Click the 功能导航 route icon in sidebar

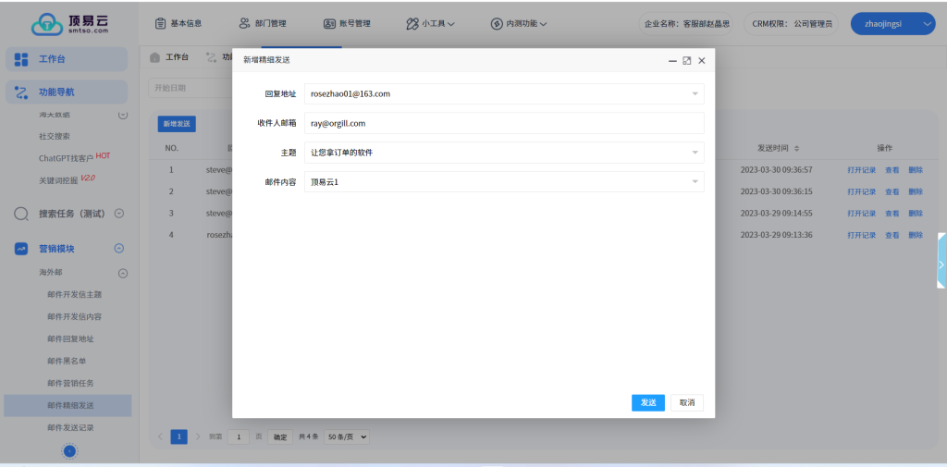pyautogui.click(x=22, y=92)
